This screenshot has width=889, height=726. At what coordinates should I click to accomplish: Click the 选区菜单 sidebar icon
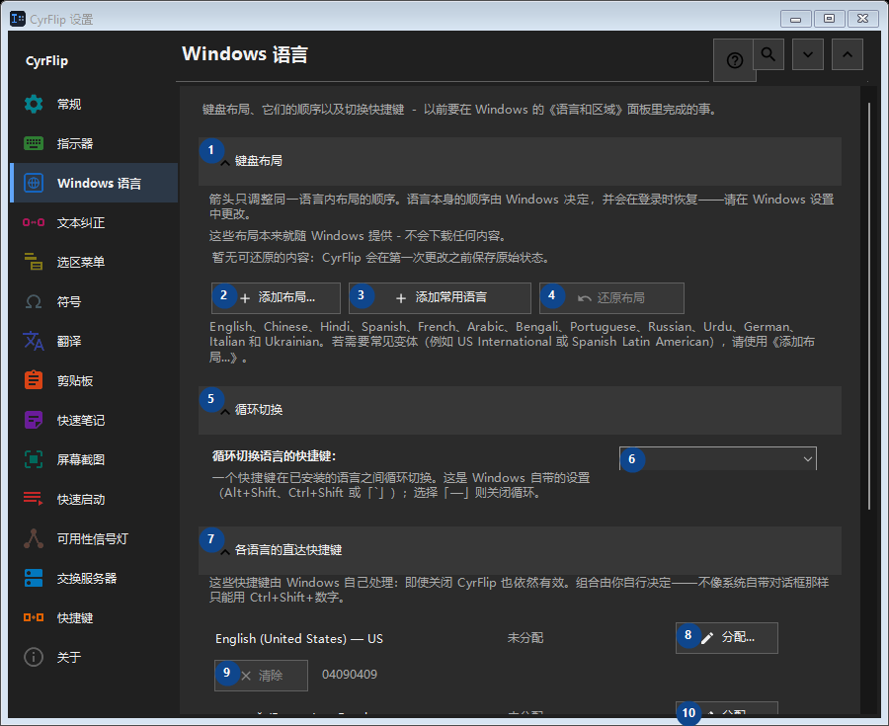pyautogui.click(x=34, y=262)
